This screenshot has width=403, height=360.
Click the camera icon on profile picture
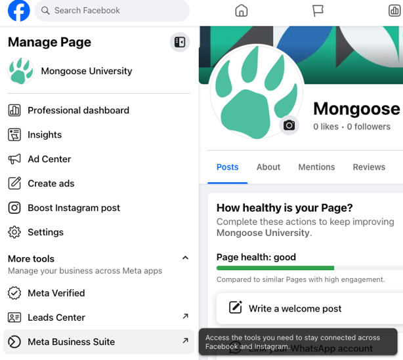289,125
